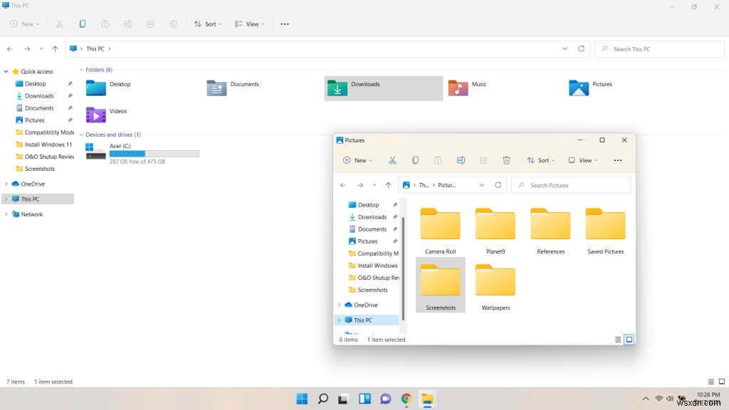
Task: Open the Camera Roll folder
Action: pos(440,224)
